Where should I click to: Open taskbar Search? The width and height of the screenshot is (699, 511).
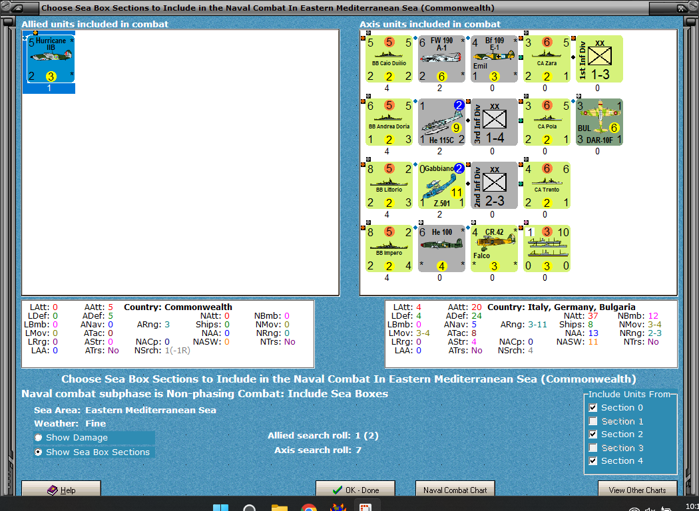point(250,508)
